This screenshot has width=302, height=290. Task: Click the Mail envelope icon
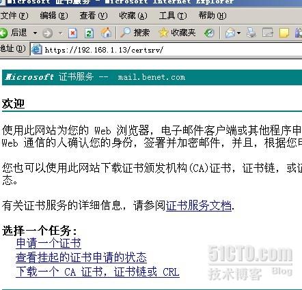230,33
